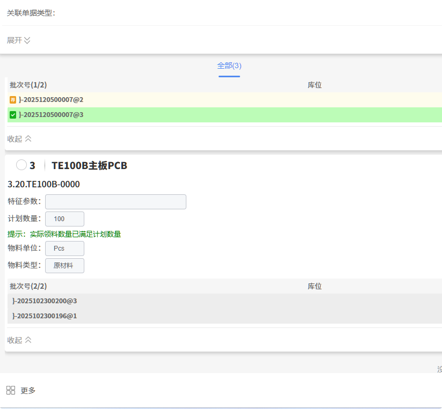Focus the 计划数量 field showing 100
The width and height of the screenshot is (442, 409).
(64, 219)
